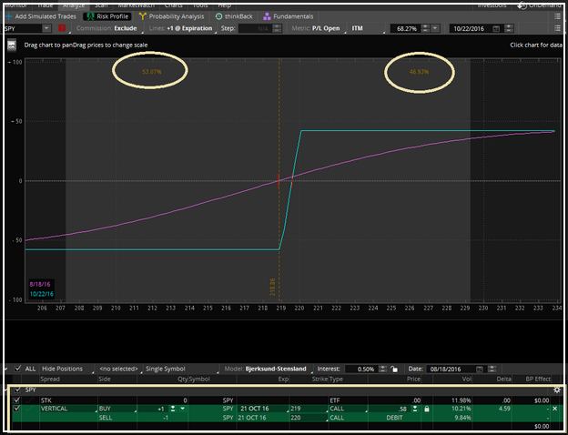Click the Add Simulated Trades plus icon
The height and width of the screenshot is (435, 568).
point(9,16)
